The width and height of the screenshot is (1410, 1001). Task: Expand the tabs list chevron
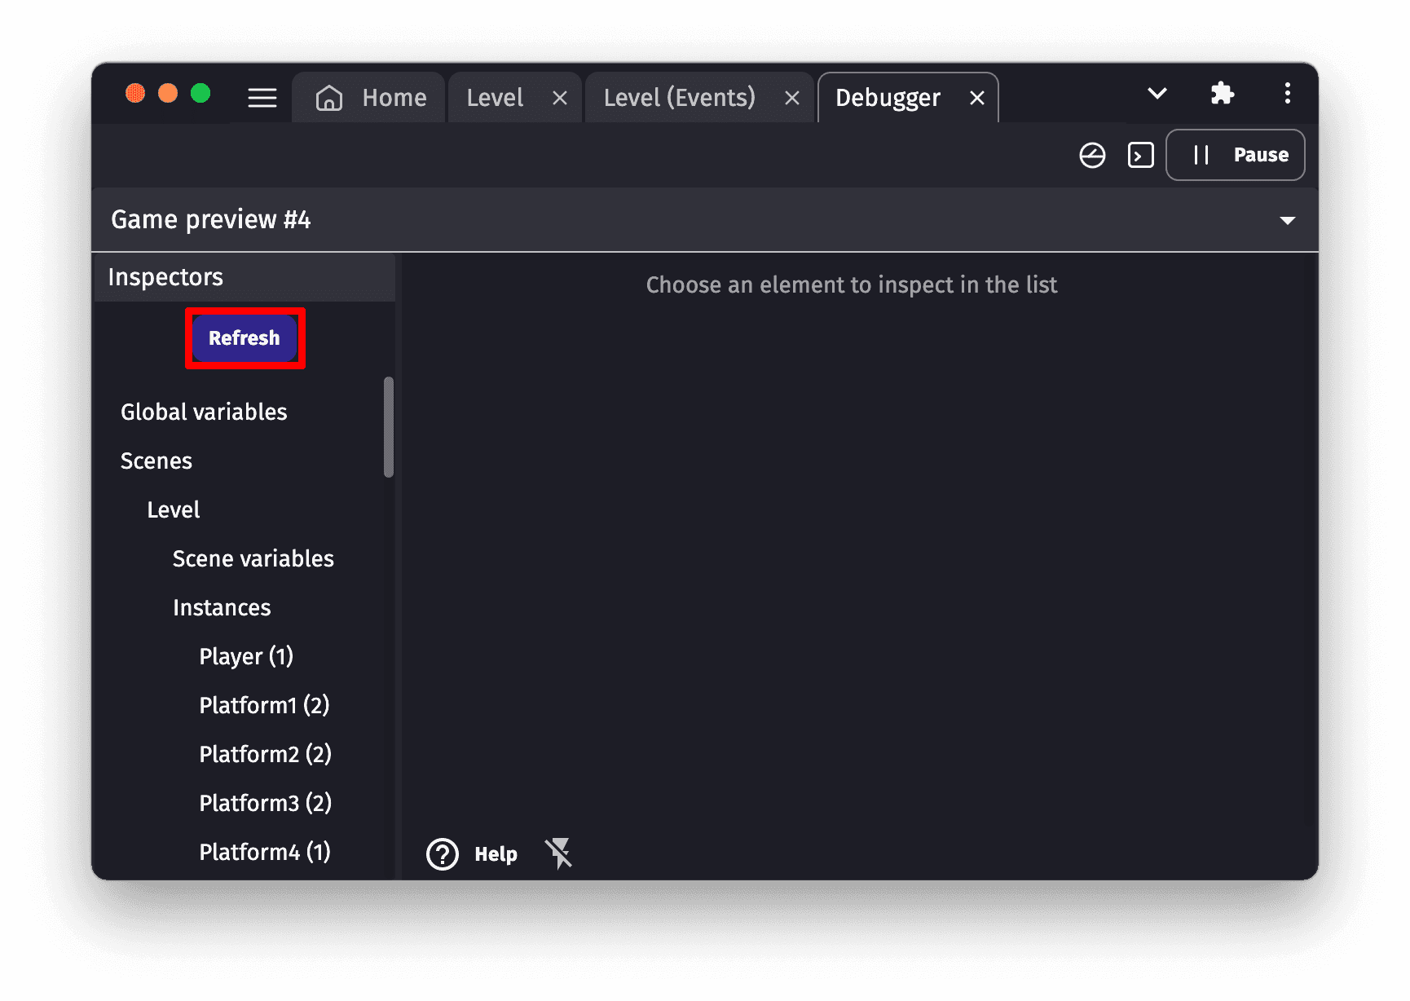click(x=1157, y=94)
